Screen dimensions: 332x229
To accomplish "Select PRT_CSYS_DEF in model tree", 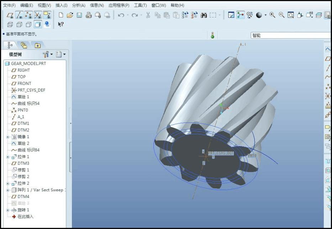I will (x=31, y=90).
